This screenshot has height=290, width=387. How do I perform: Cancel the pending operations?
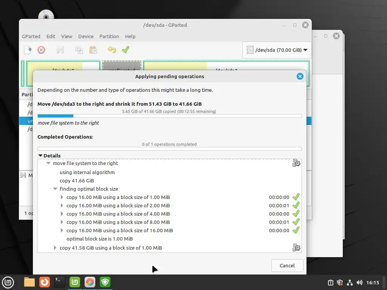tap(287, 265)
